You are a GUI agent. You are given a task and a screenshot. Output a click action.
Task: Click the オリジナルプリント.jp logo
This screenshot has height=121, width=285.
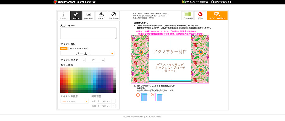pyautogui.click(x=74, y=2)
